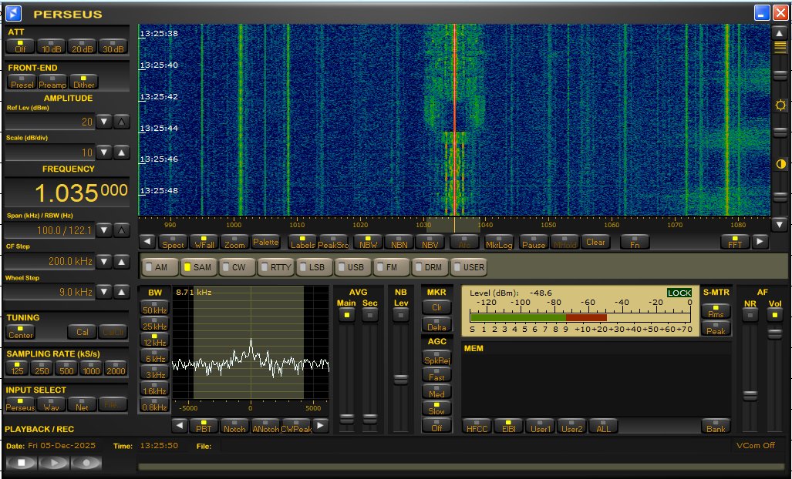The image size is (792, 479).
Task: Click the record button in Playback/Rec
Action: click(86, 462)
